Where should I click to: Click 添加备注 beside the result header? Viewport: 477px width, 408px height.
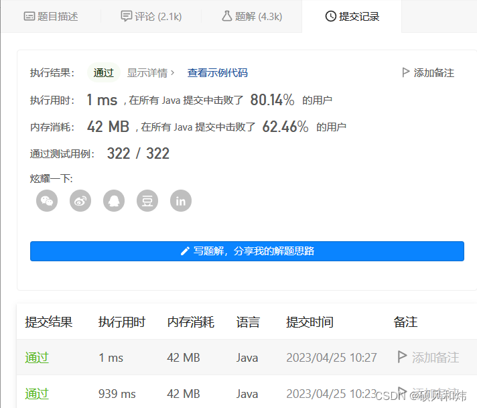(428, 73)
